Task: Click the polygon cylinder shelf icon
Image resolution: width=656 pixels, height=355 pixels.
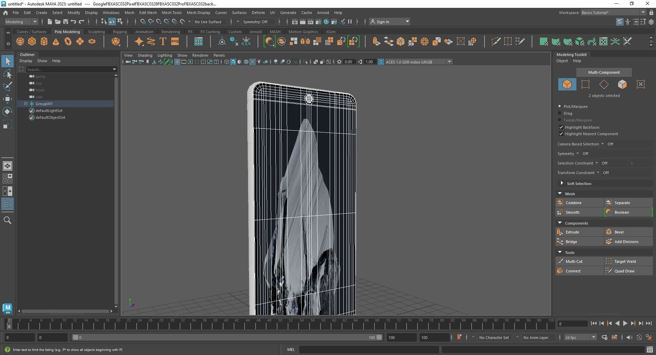Action: point(44,42)
